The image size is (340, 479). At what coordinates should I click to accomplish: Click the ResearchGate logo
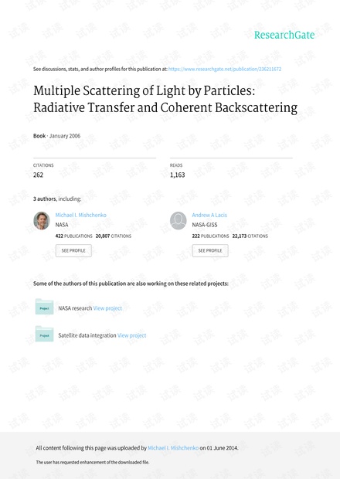tap(284, 35)
